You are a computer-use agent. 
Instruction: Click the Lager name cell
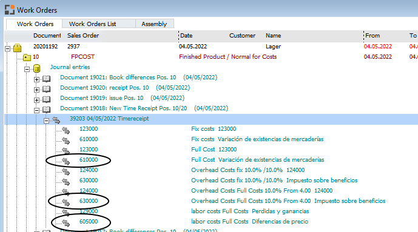pyautogui.click(x=273, y=47)
